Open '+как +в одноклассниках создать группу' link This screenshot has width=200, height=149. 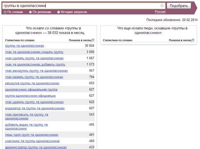click(34, 52)
